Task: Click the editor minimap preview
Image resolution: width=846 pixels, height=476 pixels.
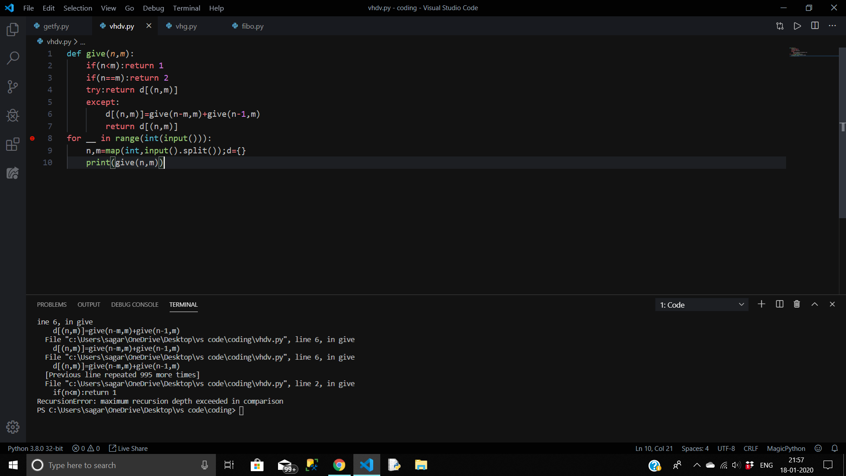Action: tap(798, 52)
